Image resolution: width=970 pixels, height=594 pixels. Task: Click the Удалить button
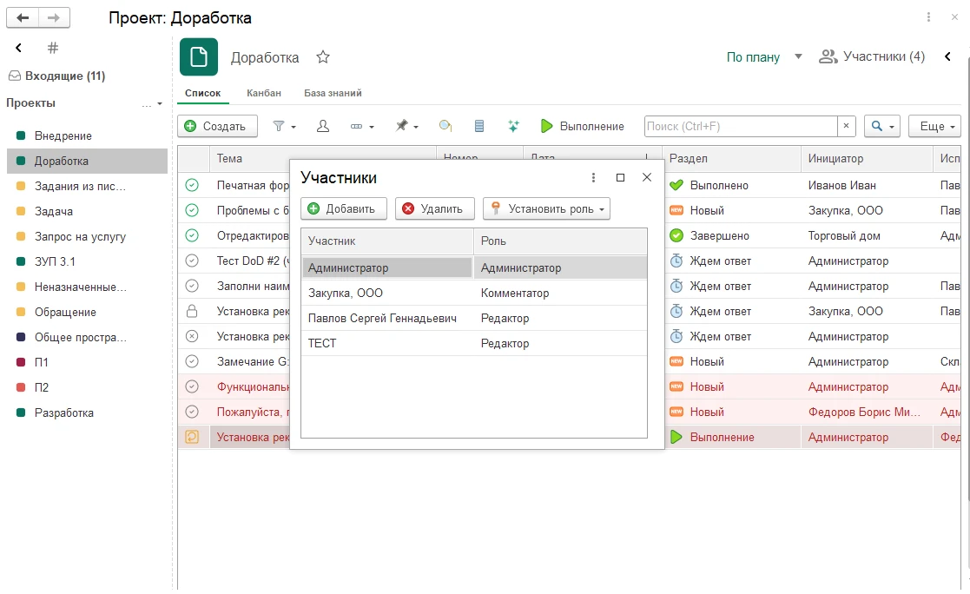coord(434,208)
